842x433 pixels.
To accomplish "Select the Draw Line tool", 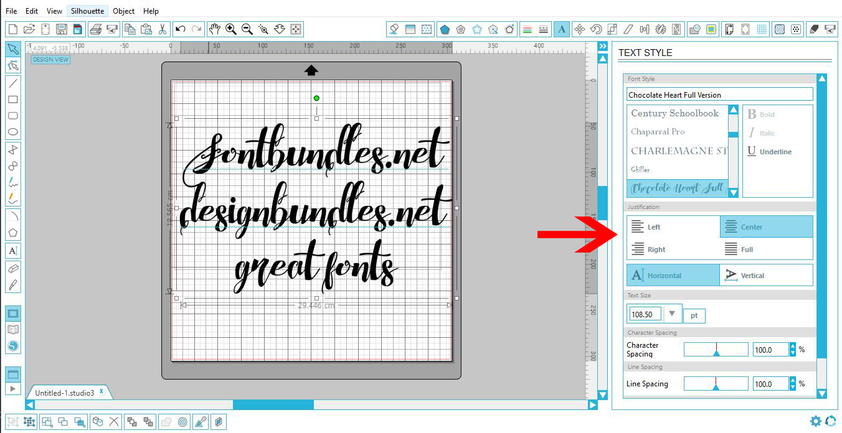I will point(12,81).
